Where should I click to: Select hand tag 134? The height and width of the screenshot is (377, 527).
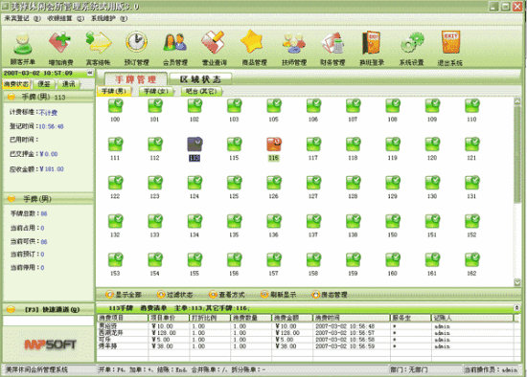tap(195, 226)
